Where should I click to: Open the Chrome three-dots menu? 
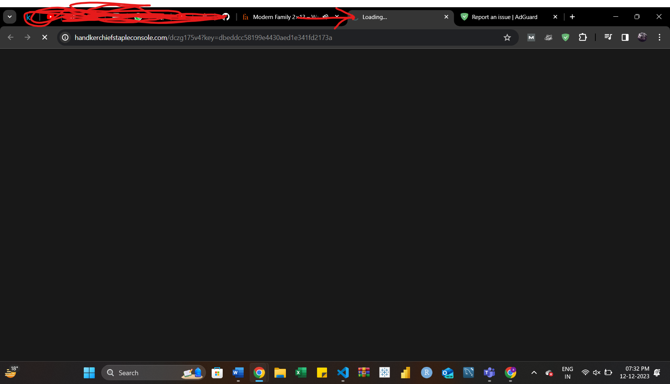click(x=659, y=37)
